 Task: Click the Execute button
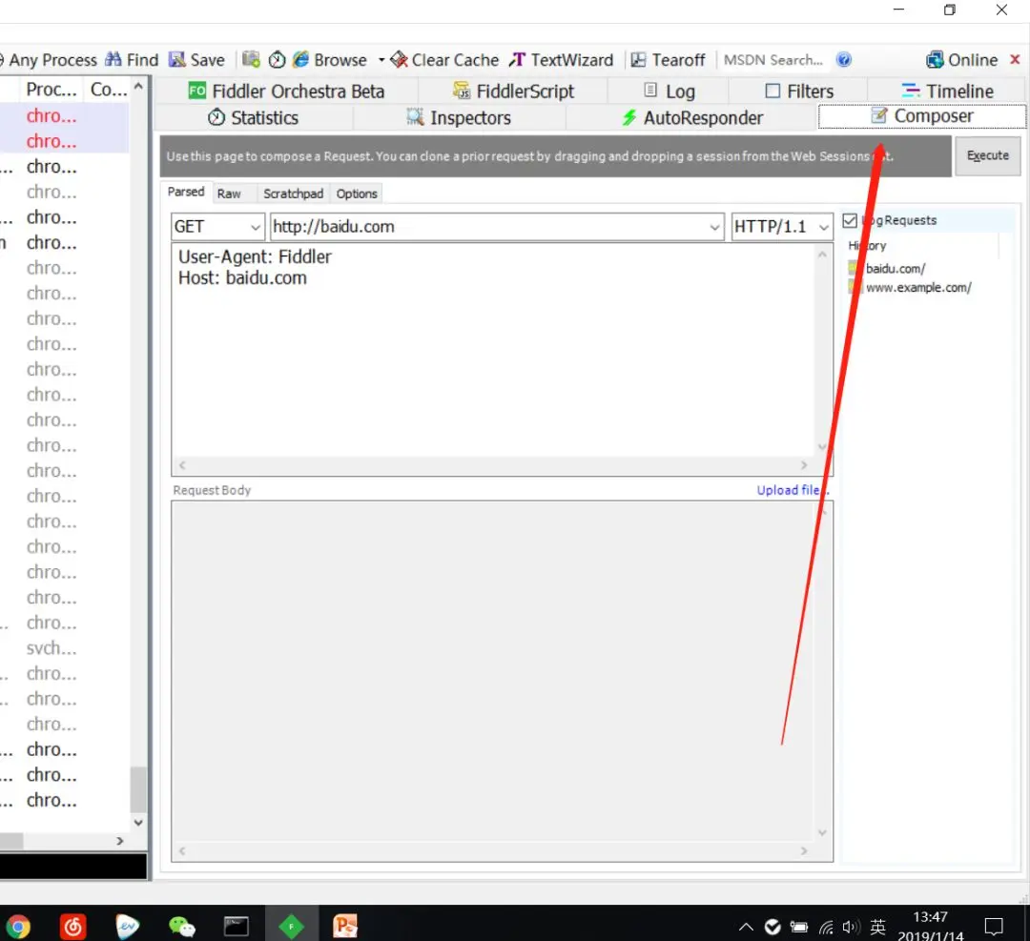click(x=987, y=155)
